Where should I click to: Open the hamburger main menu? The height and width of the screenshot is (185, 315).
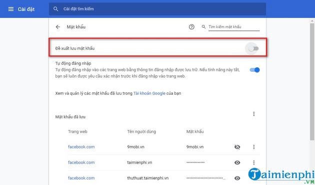11,9
